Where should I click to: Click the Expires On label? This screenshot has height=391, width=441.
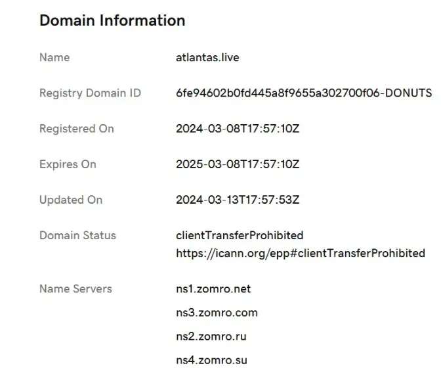click(x=68, y=164)
